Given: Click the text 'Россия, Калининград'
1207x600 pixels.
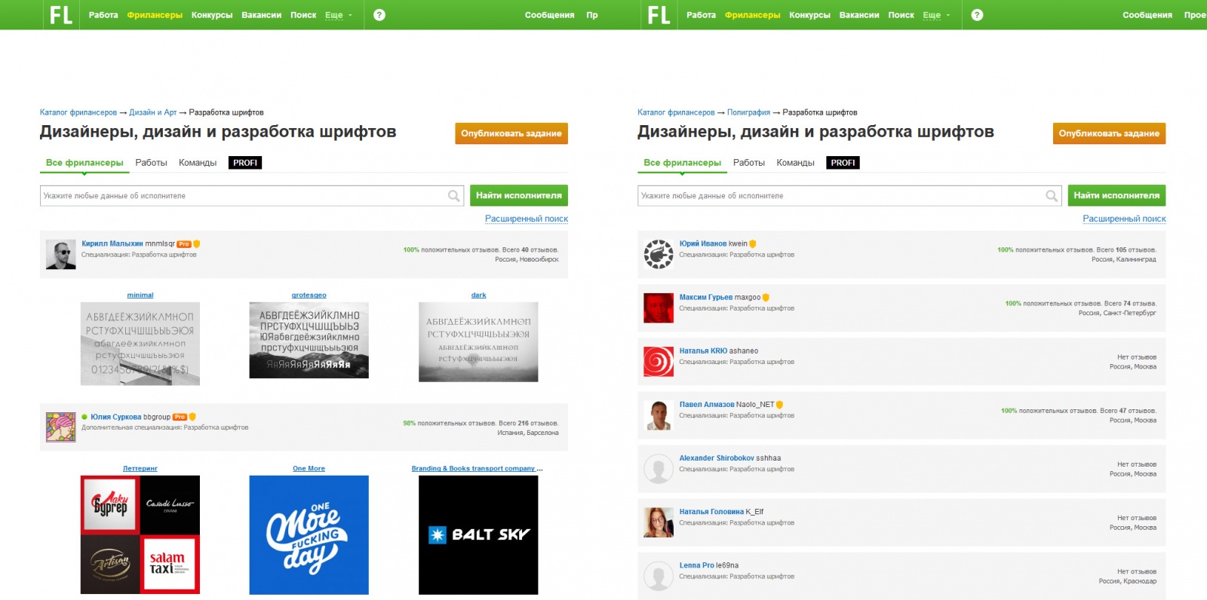Looking at the screenshot, I should point(1124,259).
